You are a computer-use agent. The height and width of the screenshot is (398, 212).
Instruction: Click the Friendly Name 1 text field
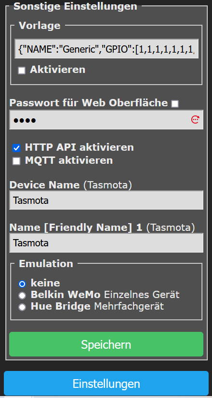pyautogui.click(x=106, y=243)
